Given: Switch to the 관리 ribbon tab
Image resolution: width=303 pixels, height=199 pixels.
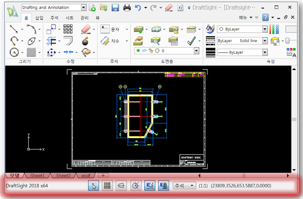Looking at the screenshot, I should pyautogui.click(x=84, y=18).
